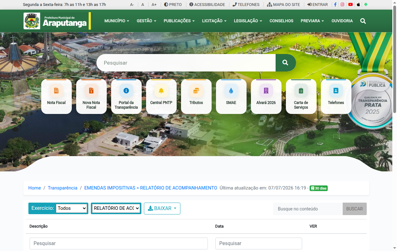
Task: Click the Busque no conteúdo field
Action: 308,209
